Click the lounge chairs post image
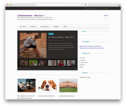Image resolution: width=126 pixels, height=107 pixels. click(x=26, y=85)
